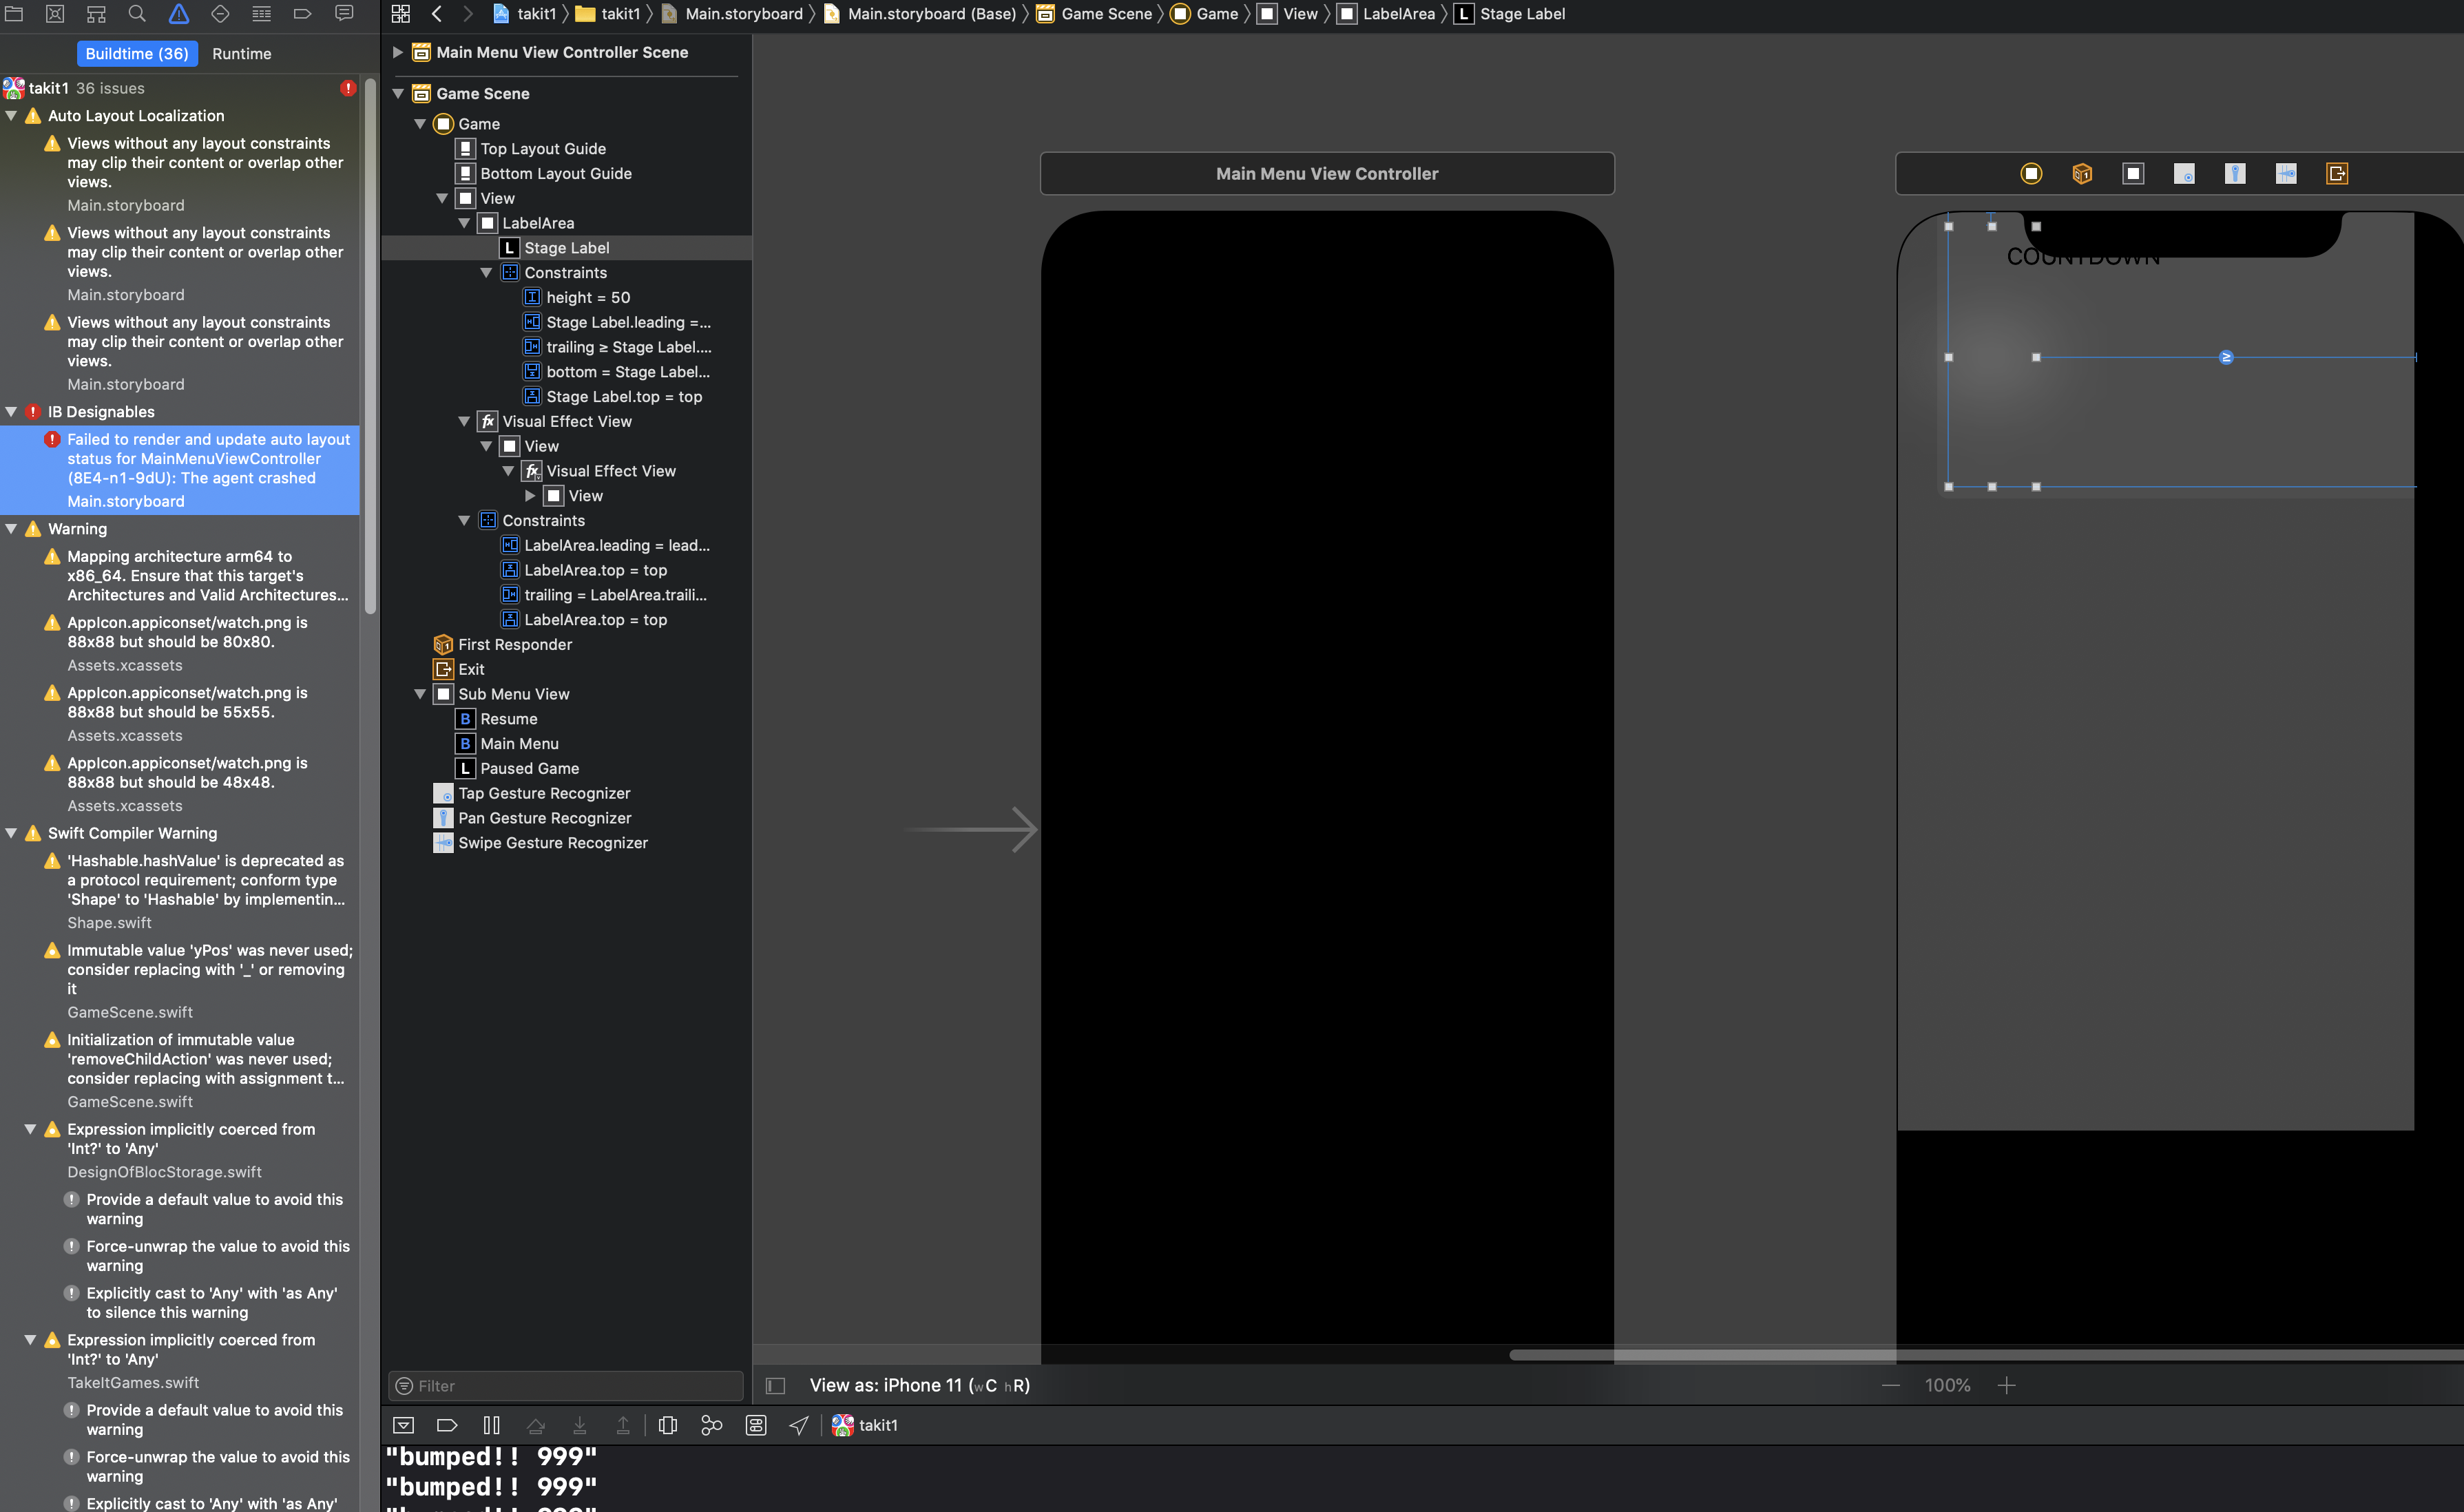This screenshot has width=2464, height=1512.
Task: Click the Debug Memory Graph icon
Action: pos(712,1425)
